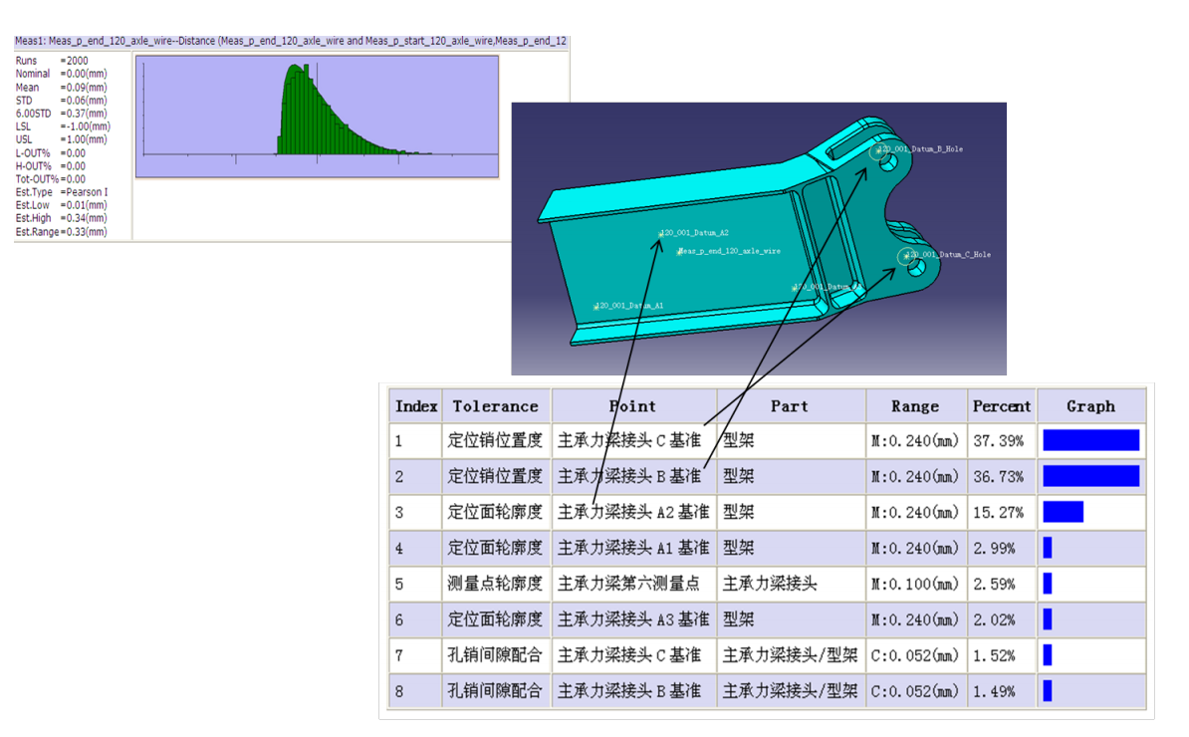Select the Percent header in the results table

click(x=1001, y=405)
